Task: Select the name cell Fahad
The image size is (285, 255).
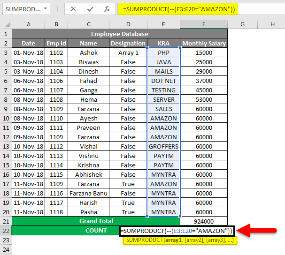Action: (x=89, y=81)
